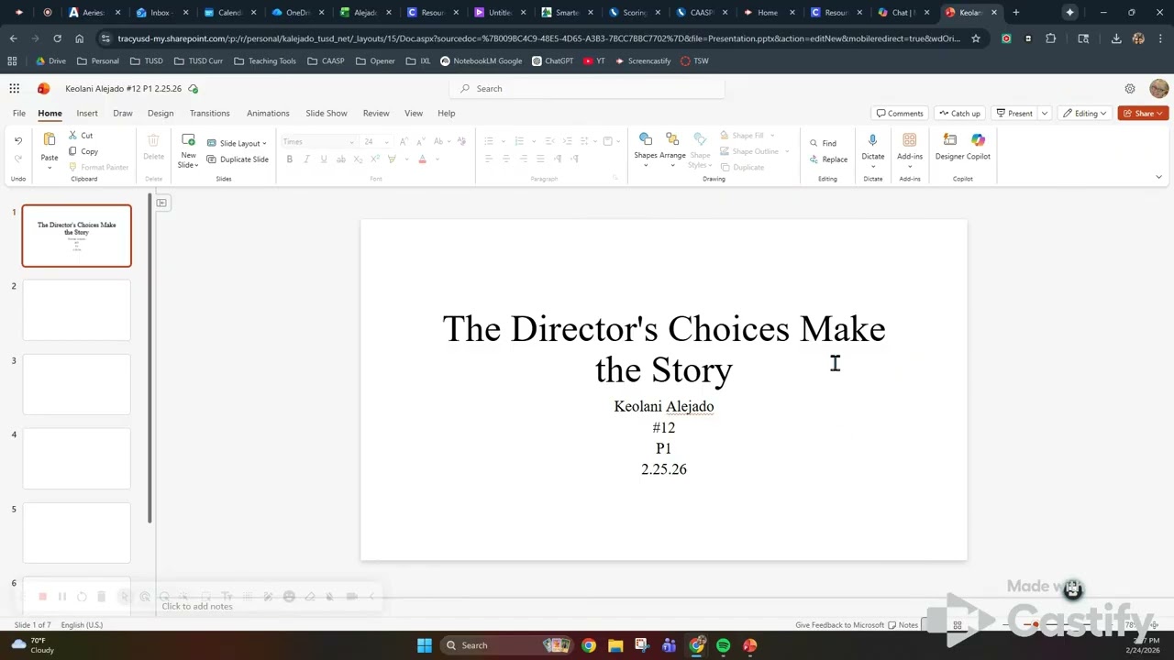1174x660 pixels.
Task: Click Give Feedback to Microsoft
Action: 839,625
